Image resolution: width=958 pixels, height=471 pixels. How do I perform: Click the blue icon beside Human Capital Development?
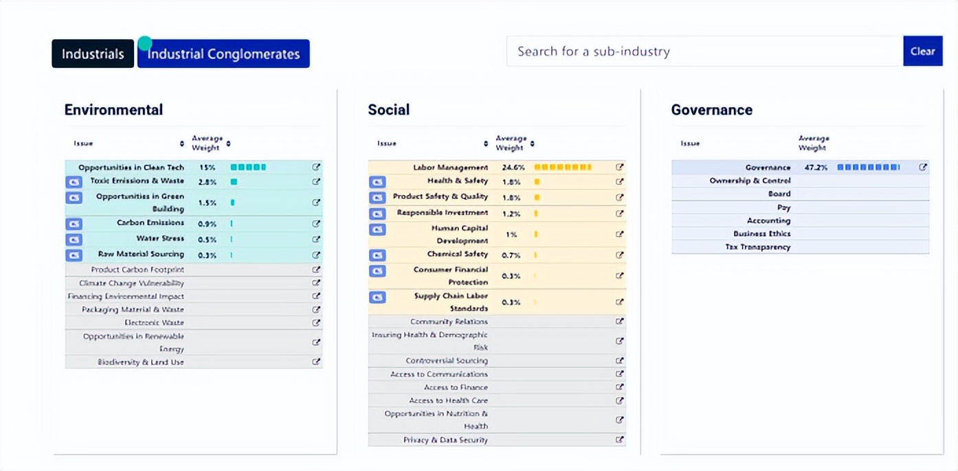click(x=377, y=229)
